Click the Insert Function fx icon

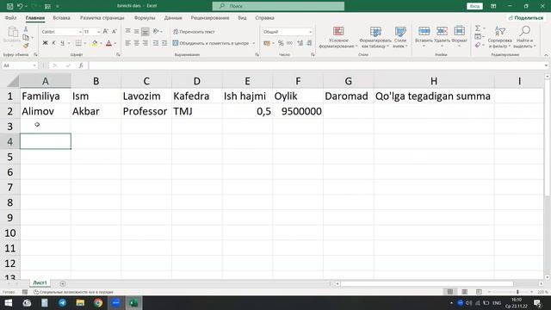tap(81, 65)
